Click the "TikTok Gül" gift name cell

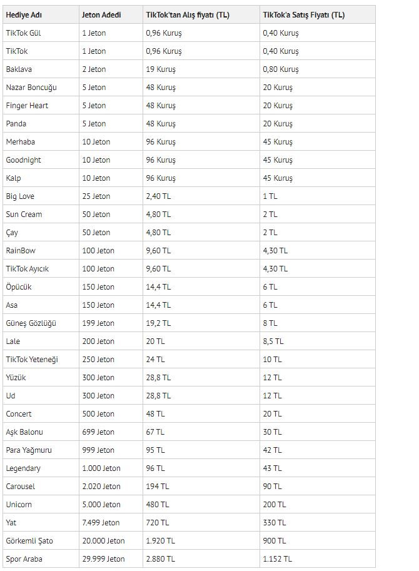point(23,33)
